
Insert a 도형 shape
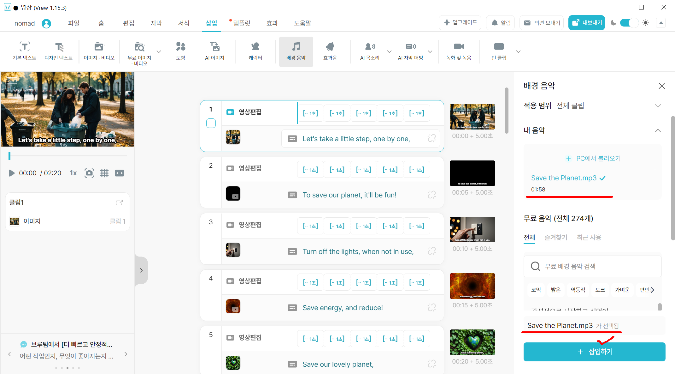[x=180, y=51]
